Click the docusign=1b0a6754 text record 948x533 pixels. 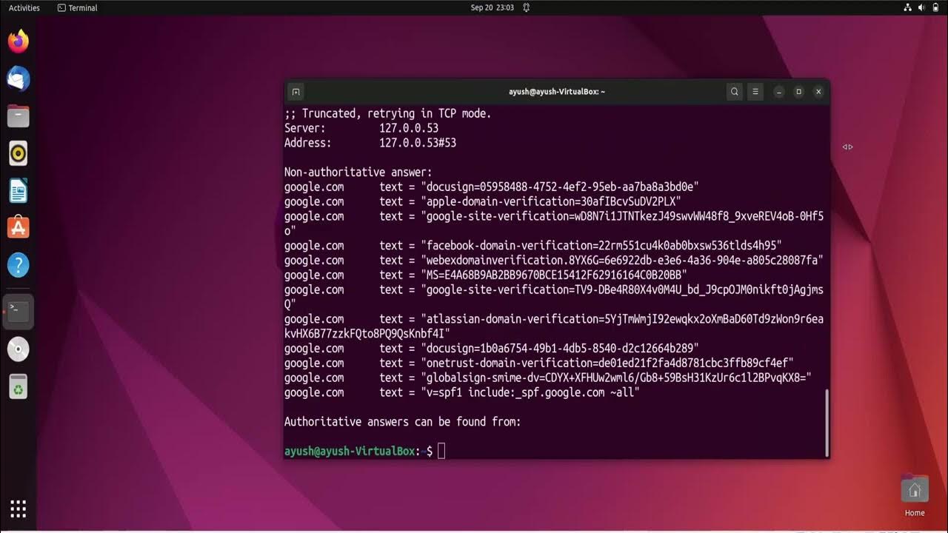click(x=492, y=348)
